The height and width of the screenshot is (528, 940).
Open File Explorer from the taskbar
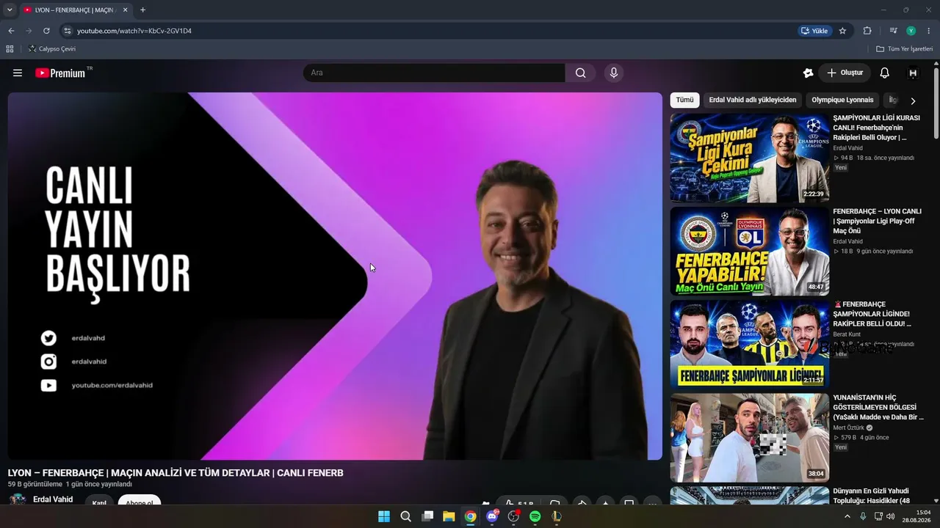(x=449, y=516)
